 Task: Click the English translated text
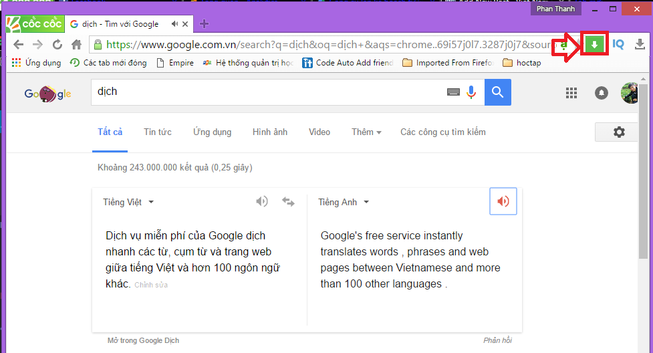point(410,259)
